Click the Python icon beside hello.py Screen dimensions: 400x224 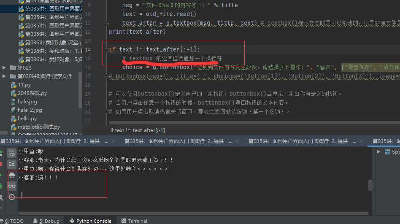click(14, 119)
